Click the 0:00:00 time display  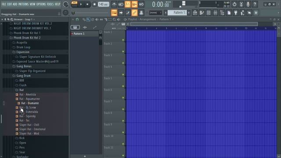(160, 4)
